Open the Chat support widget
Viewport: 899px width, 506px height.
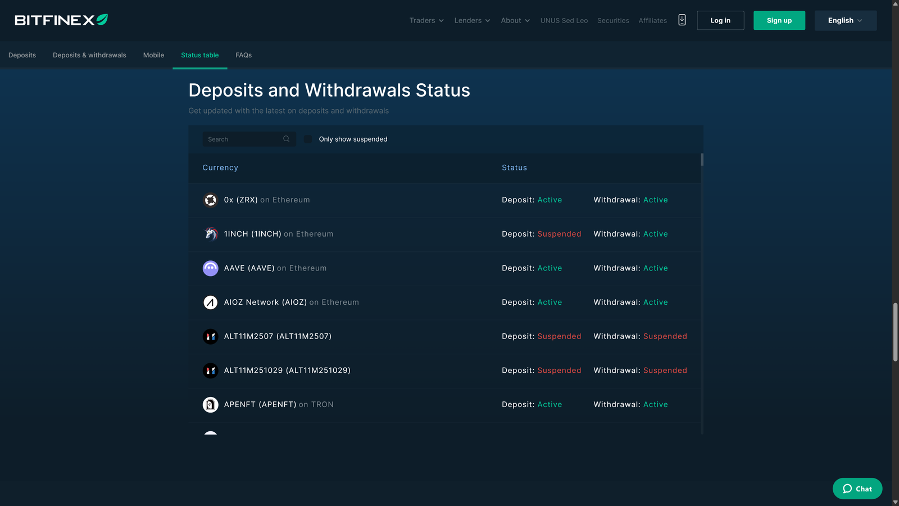(x=856, y=489)
